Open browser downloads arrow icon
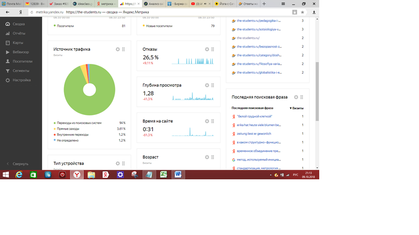The width and height of the screenshot is (419, 235). 314,12
